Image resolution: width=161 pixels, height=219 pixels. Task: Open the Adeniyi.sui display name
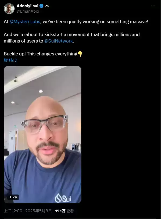tap(27, 6)
